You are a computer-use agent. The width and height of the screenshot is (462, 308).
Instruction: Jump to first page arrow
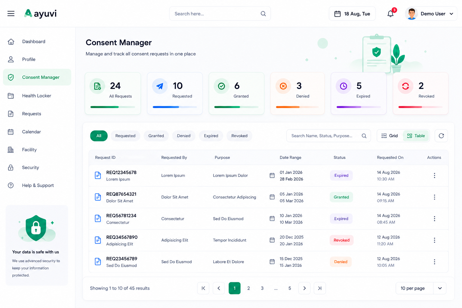203,288
